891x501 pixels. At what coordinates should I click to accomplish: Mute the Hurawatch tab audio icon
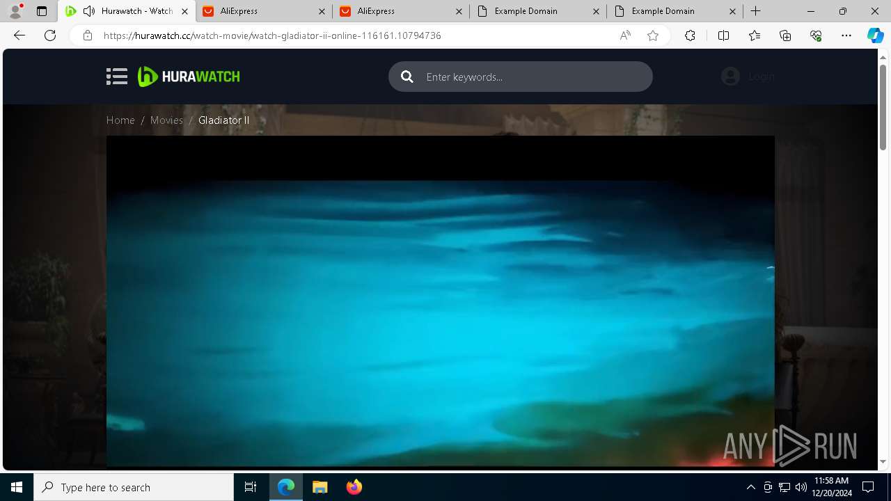point(89,11)
